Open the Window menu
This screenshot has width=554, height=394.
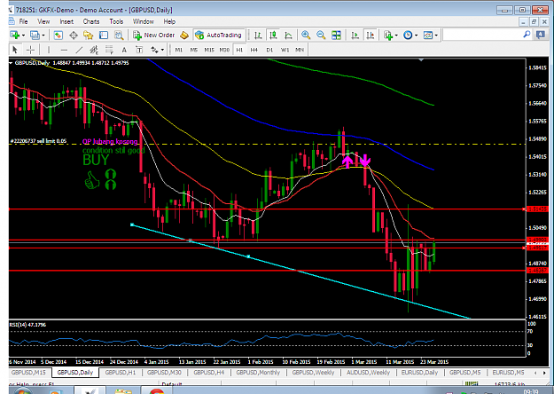[x=143, y=21]
